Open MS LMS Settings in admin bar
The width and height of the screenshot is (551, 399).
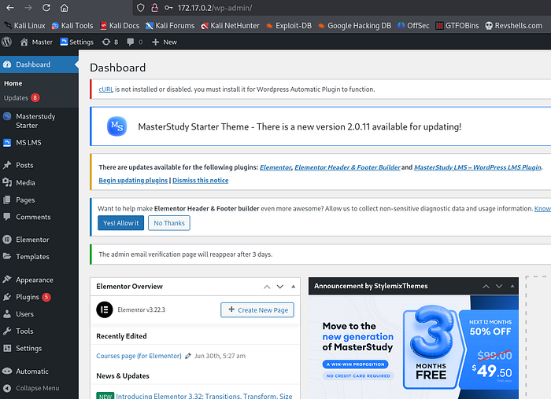76,42
